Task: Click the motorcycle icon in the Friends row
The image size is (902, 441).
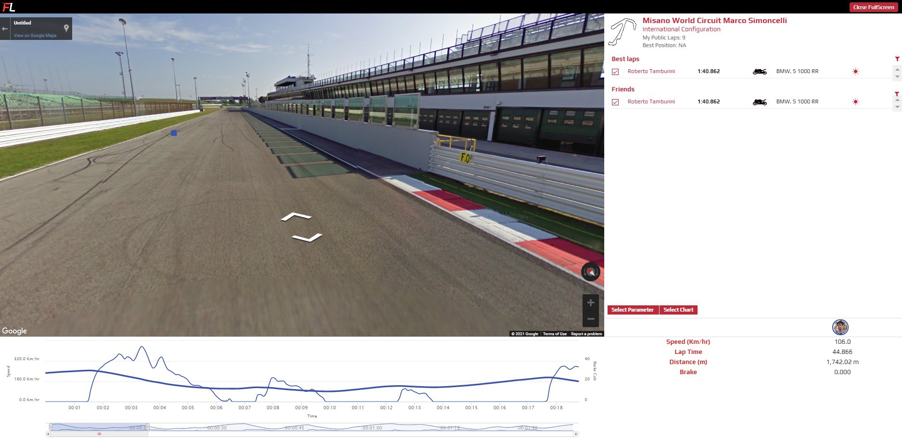Action: click(760, 102)
